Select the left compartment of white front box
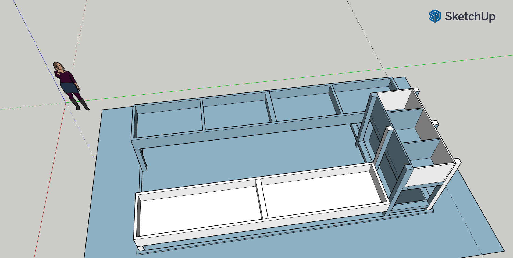 199,212
